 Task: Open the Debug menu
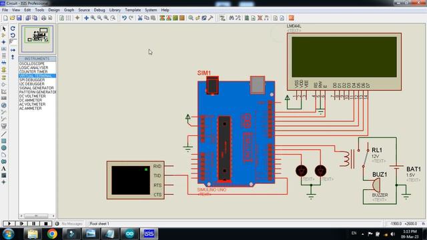coord(99,10)
